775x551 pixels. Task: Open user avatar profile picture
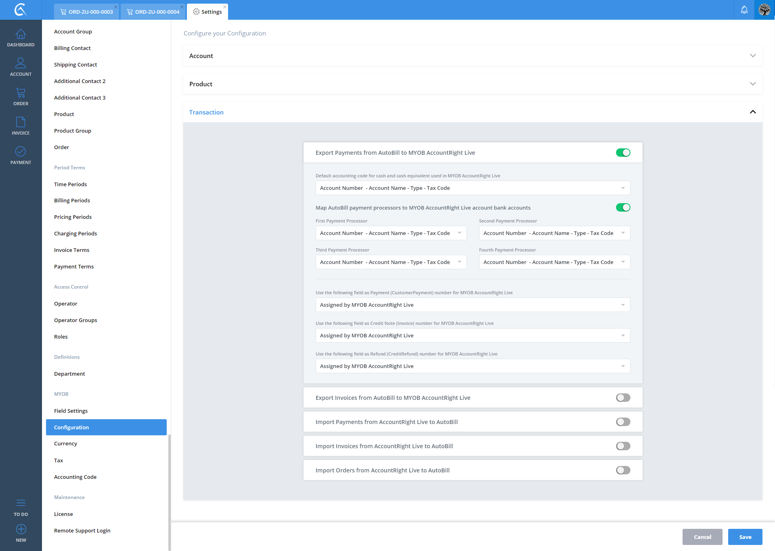(765, 10)
